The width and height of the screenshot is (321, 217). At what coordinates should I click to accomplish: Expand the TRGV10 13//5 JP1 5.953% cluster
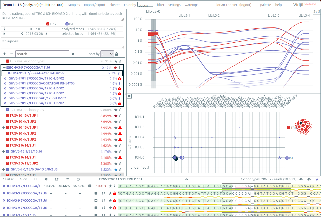tap(4, 128)
